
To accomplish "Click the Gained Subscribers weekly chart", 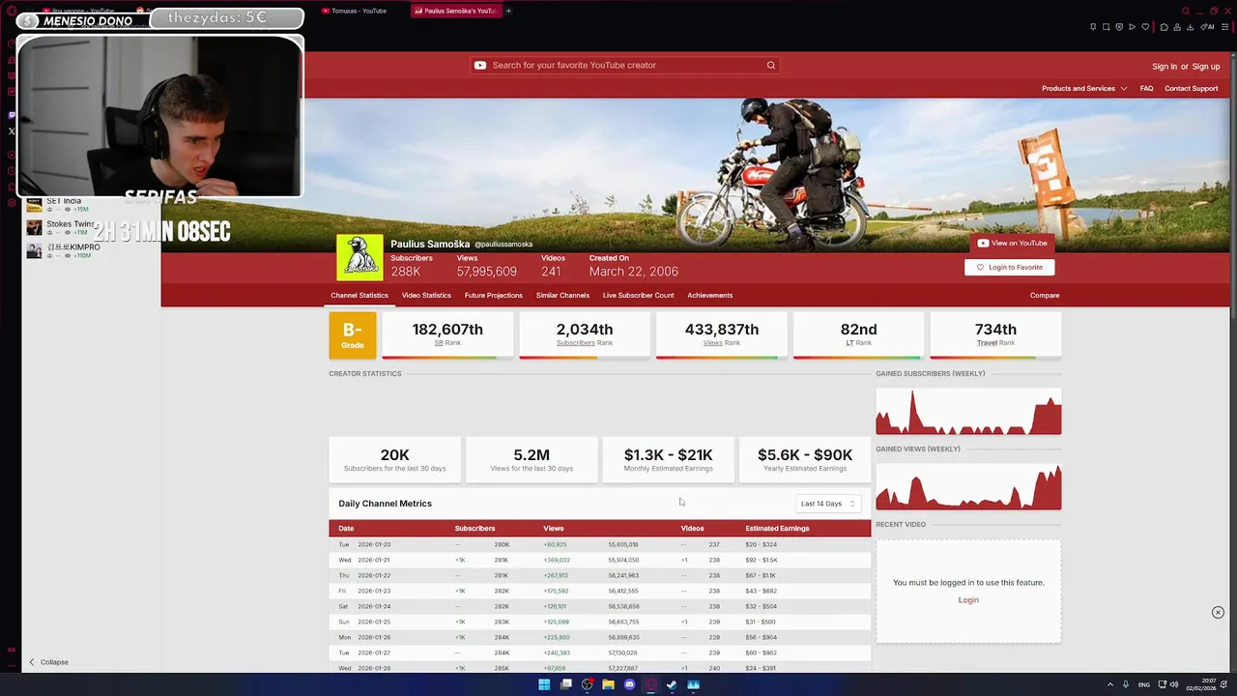I will [968, 411].
